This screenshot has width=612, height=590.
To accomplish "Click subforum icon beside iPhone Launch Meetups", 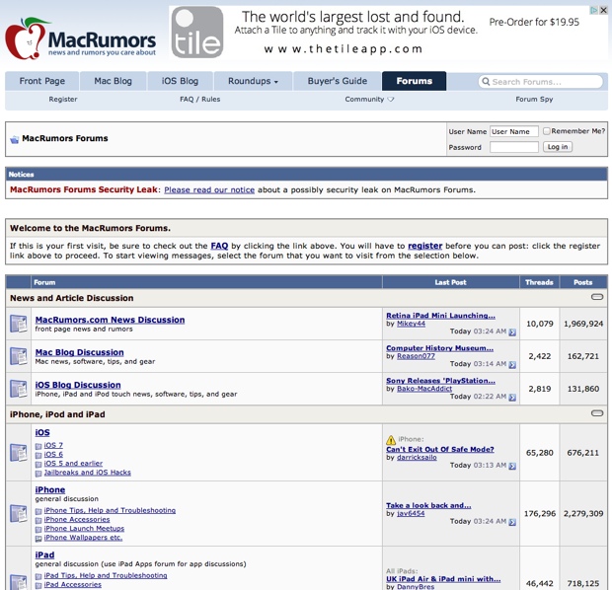I will [38, 530].
